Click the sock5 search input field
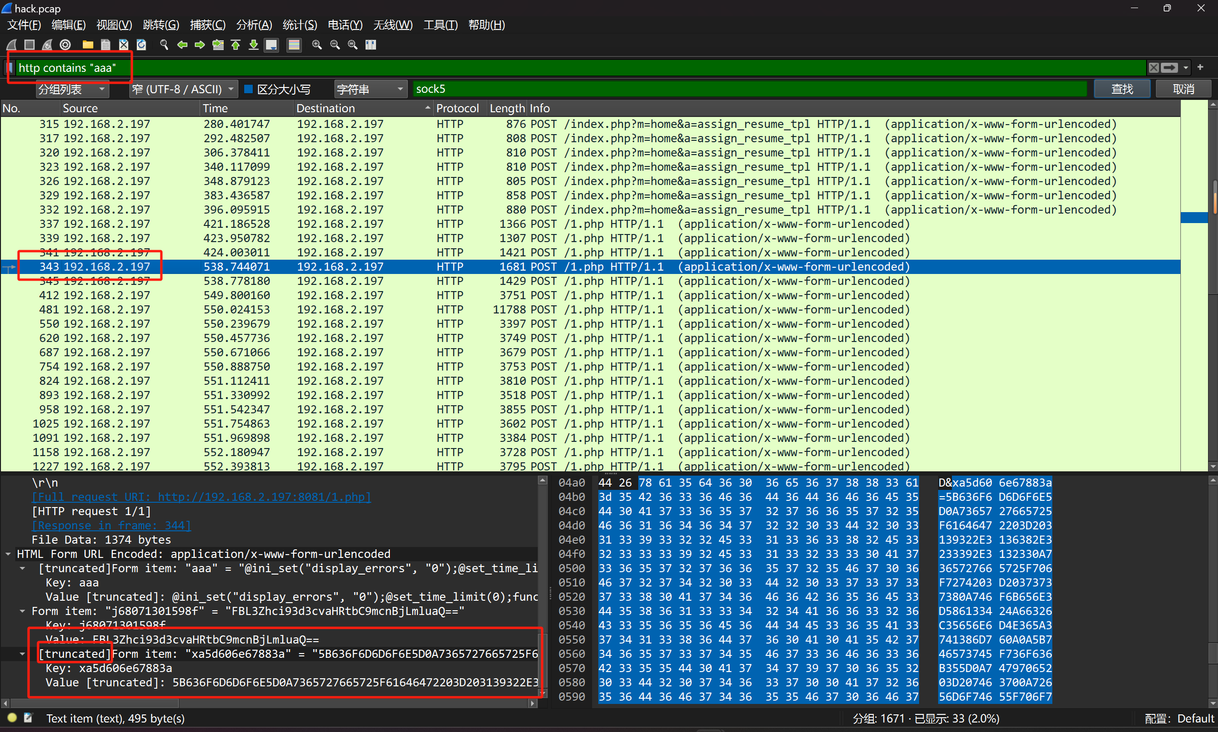 (x=749, y=89)
